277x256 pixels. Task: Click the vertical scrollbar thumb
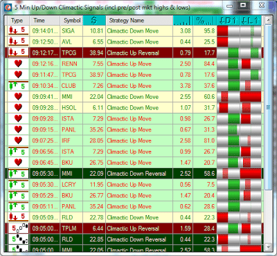268,107
